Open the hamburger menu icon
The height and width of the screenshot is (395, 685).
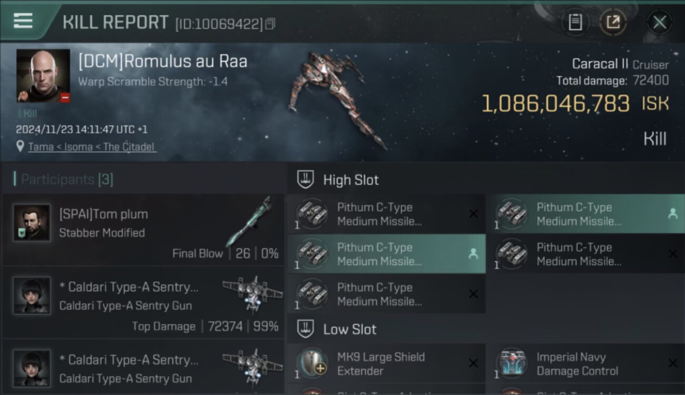[x=23, y=21]
